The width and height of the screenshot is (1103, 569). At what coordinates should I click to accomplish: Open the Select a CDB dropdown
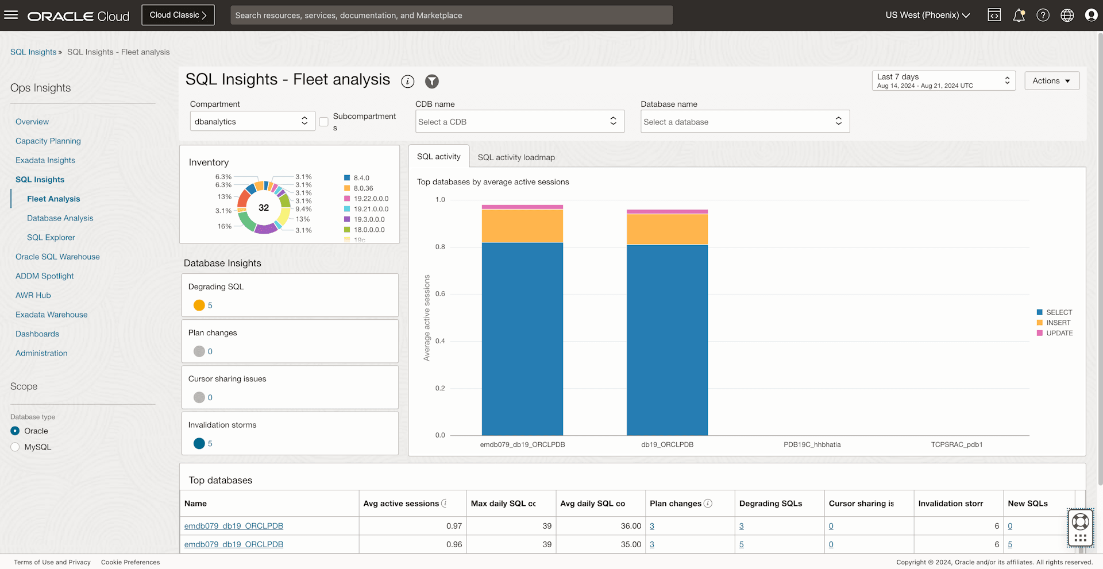click(x=519, y=121)
